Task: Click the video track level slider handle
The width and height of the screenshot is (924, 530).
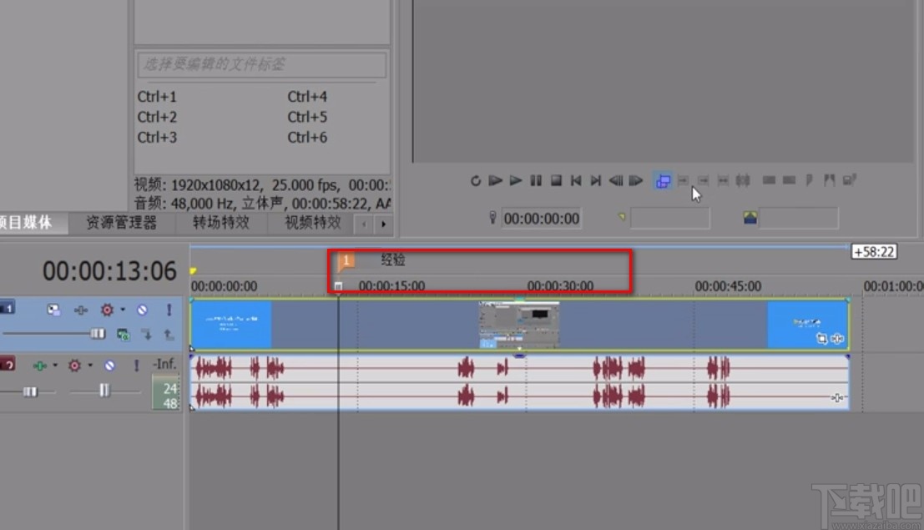Action: [x=97, y=334]
